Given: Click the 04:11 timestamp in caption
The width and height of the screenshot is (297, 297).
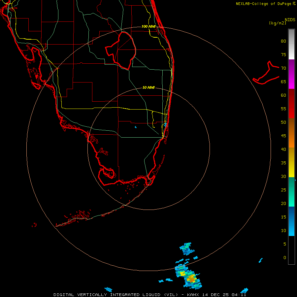Looking at the screenshot, I should coord(239,295).
